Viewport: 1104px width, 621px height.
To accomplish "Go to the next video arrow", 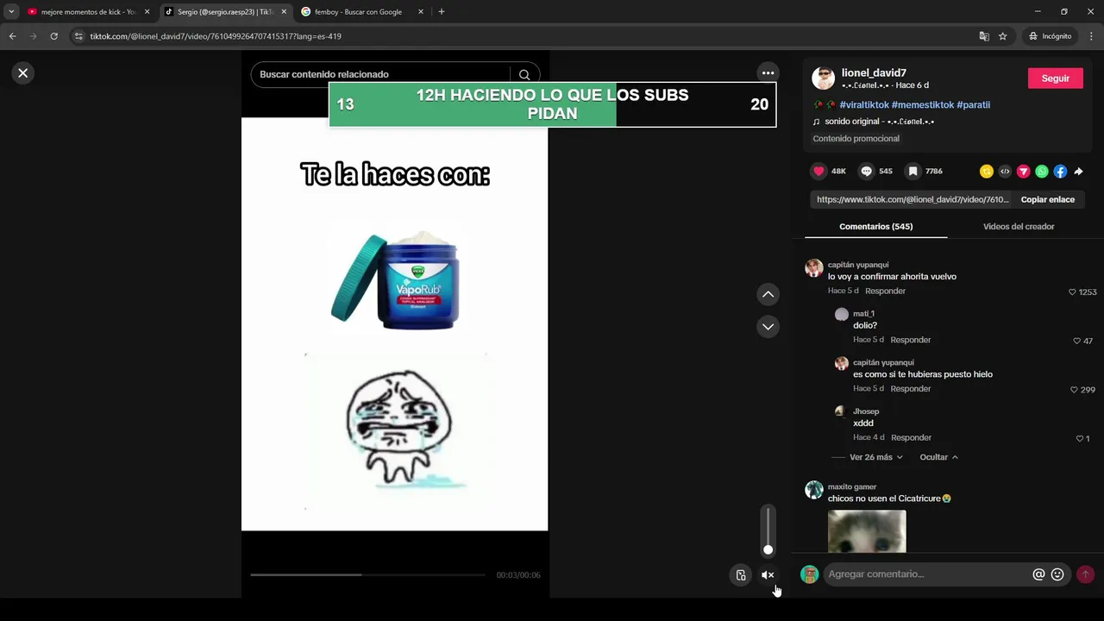I will click(x=768, y=327).
